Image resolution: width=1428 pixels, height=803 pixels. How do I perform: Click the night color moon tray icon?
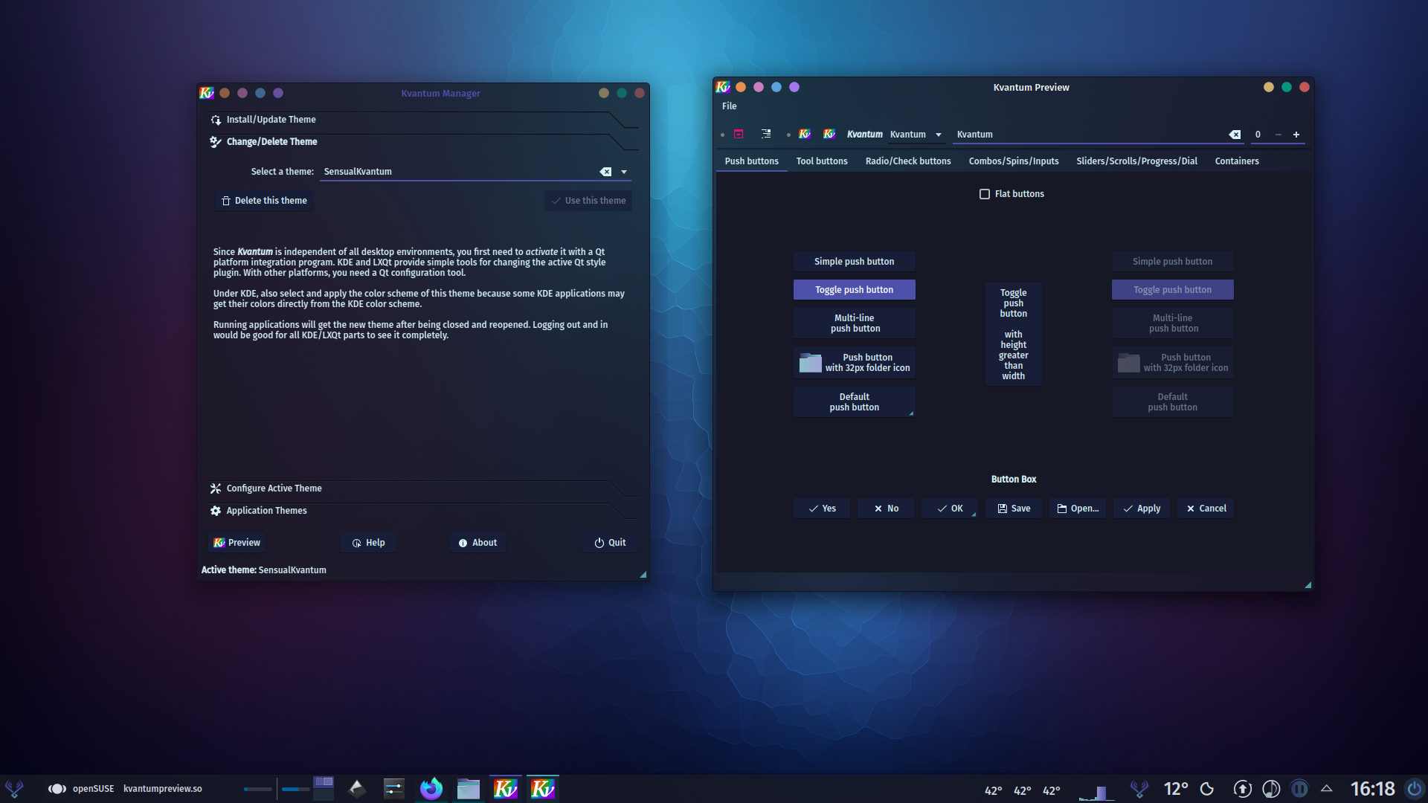pos(1207,789)
